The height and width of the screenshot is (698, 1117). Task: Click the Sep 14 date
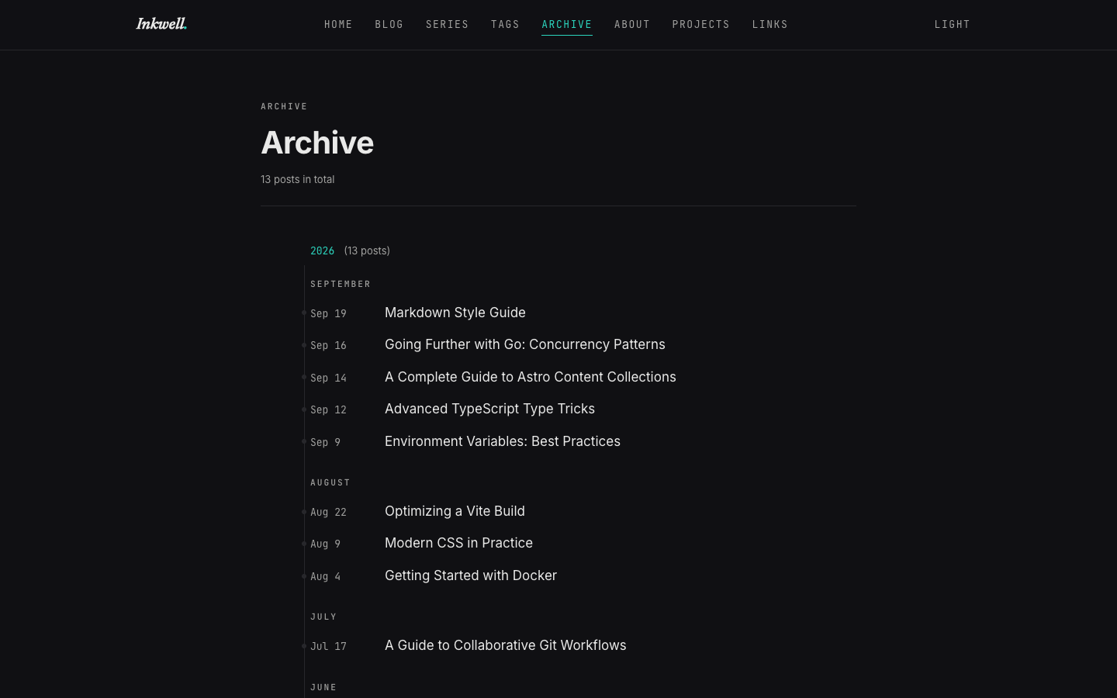click(328, 378)
